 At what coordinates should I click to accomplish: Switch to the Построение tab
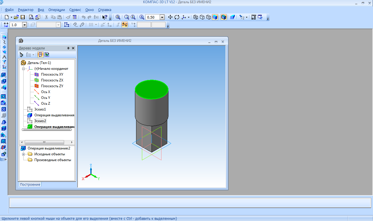tap(30, 185)
